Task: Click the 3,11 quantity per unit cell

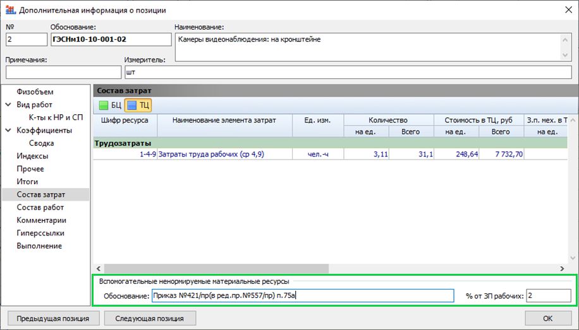Action: 367,154
